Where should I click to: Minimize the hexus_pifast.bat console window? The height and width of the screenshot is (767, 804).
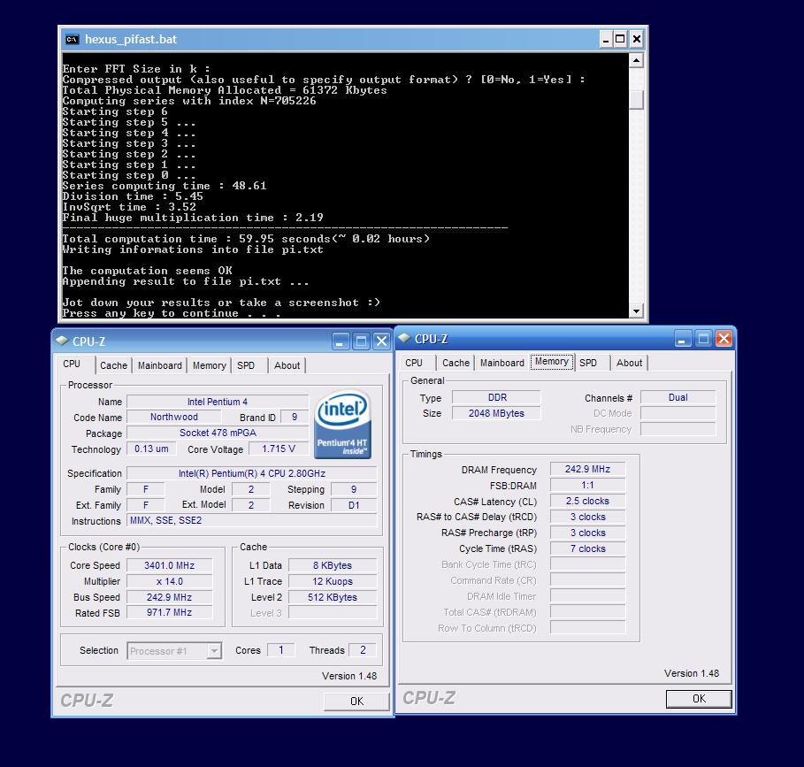pyautogui.click(x=606, y=39)
